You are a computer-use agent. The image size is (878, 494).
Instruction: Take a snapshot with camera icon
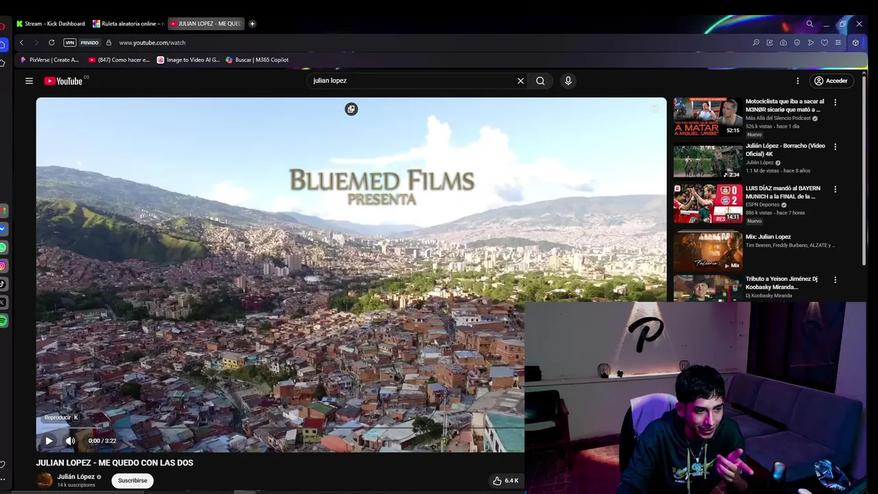click(x=783, y=43)
